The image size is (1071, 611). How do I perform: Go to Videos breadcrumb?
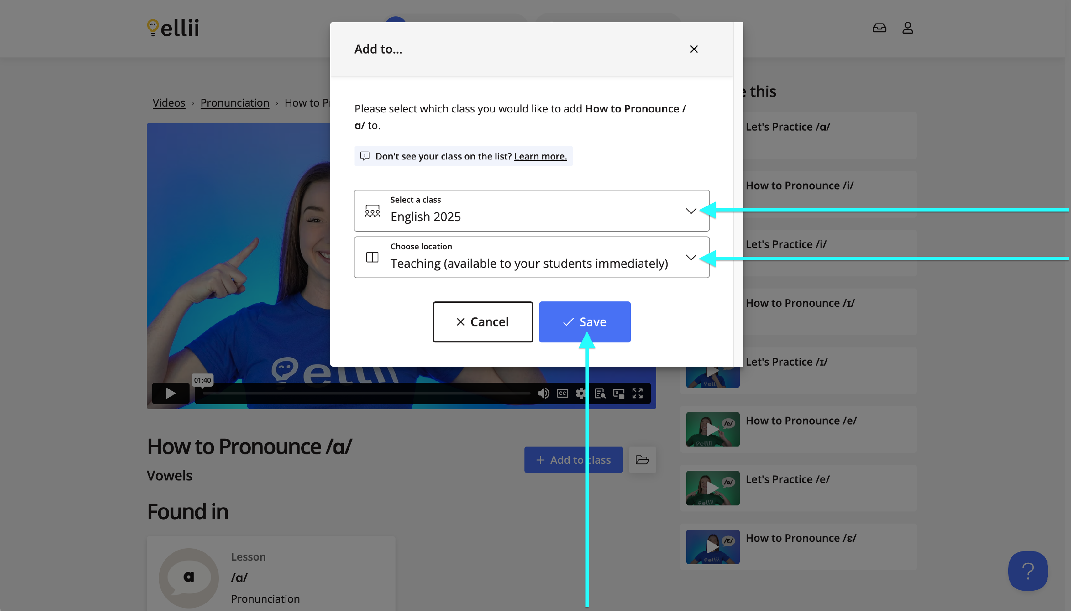(x=169, y=103)
